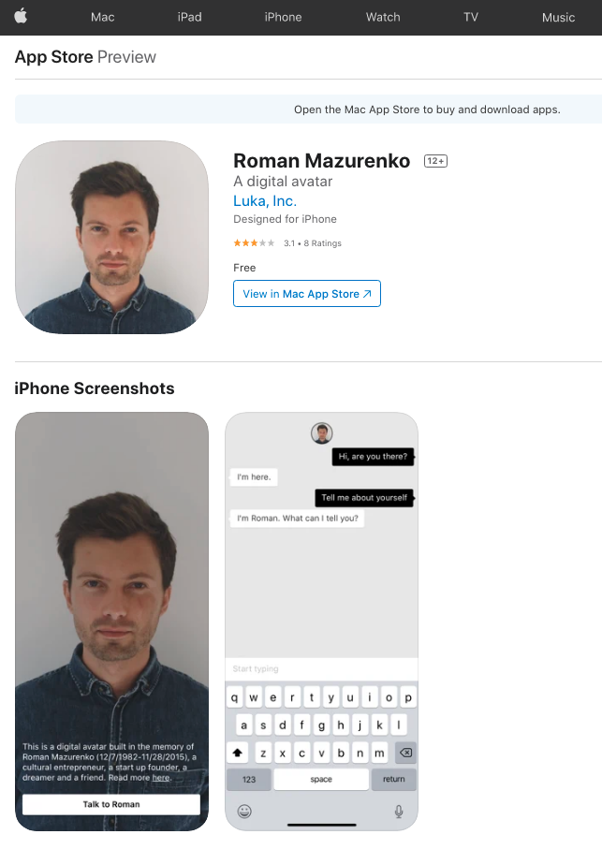Click the Roman Mazurenko app icon

(x=111, y=237)
